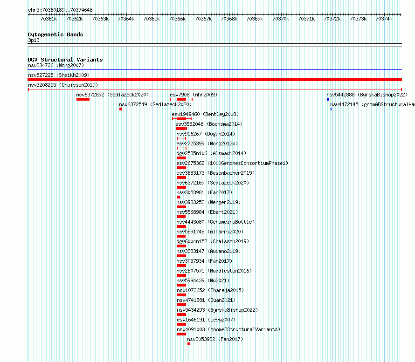Screen dimensions: 415x362
Task: Click the esv7908 (Ahn2009) label
Action: [x=194, y=95]
